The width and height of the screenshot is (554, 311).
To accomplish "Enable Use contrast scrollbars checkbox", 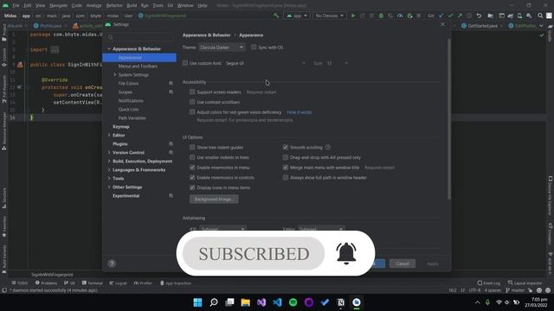I will pyautogui.click(x=192, y=102).
